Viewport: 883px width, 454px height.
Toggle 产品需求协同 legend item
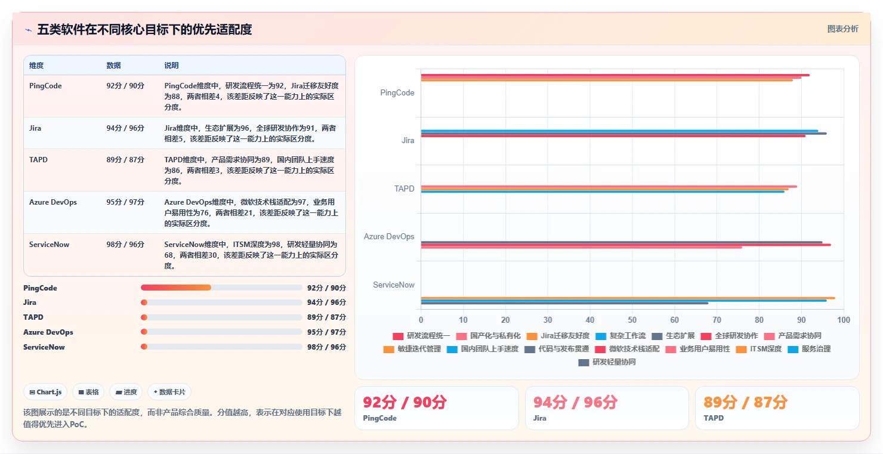coord(792,336)
